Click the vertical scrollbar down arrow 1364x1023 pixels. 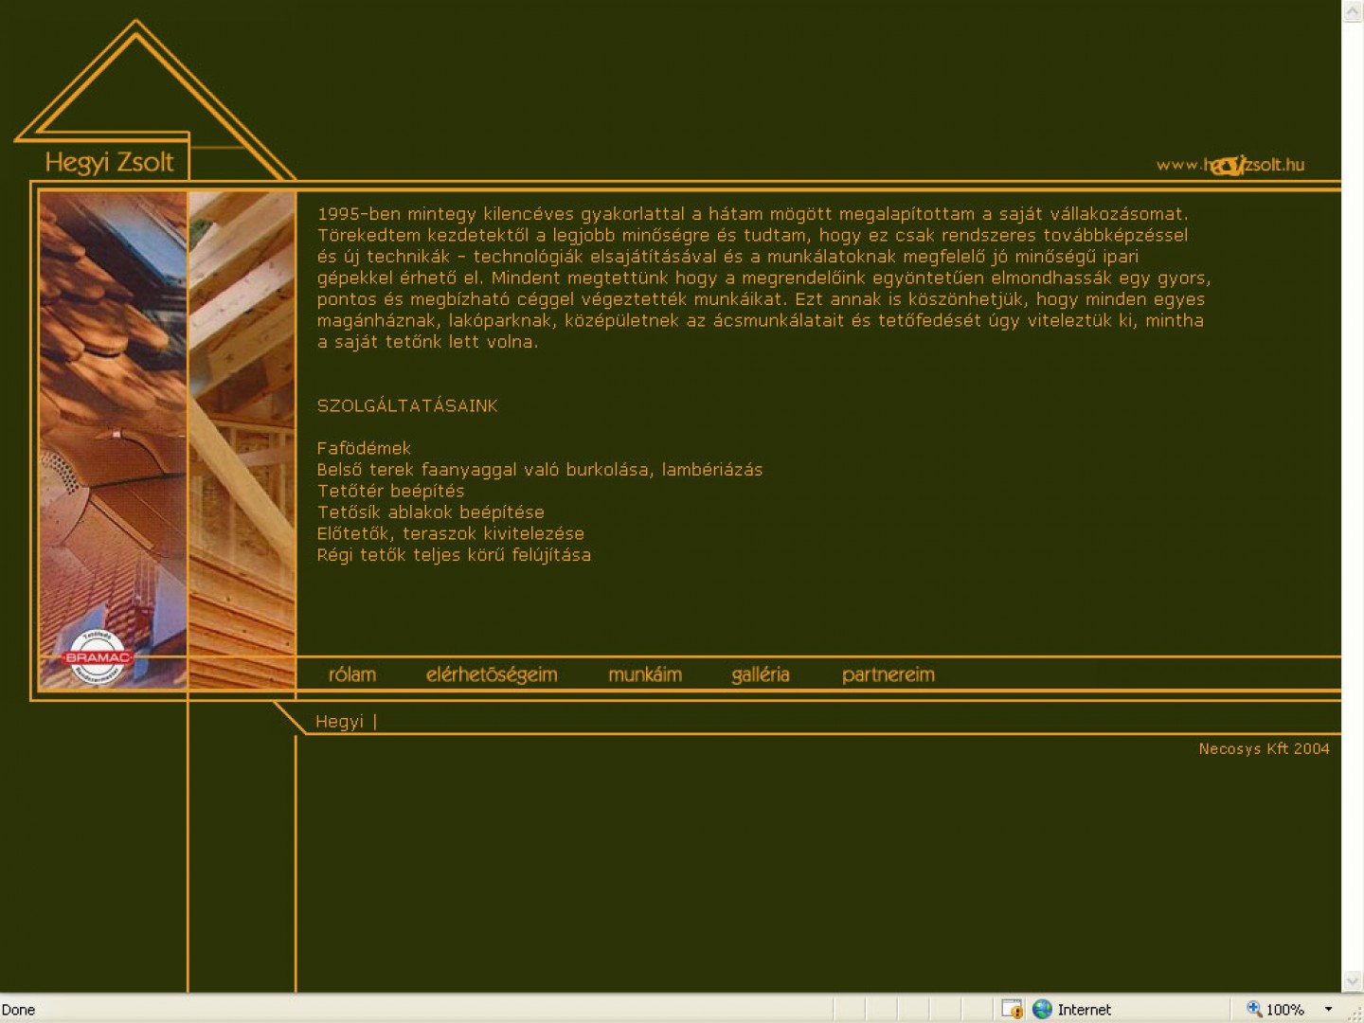tap(1353, 981)
